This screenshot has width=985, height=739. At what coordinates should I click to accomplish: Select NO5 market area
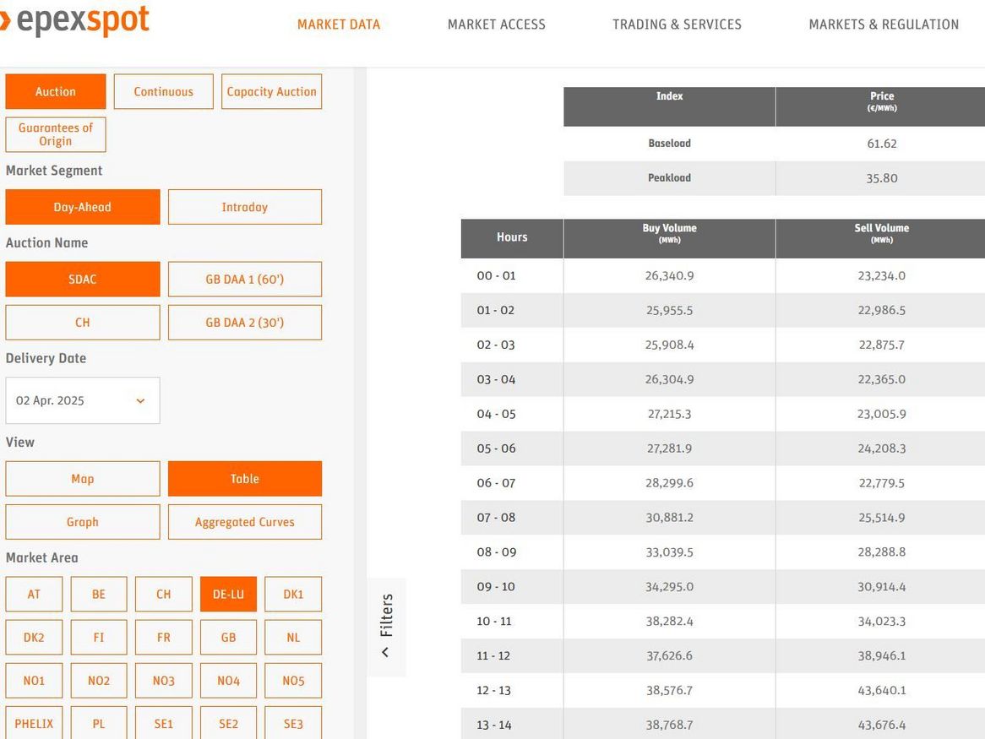[293, 682]
